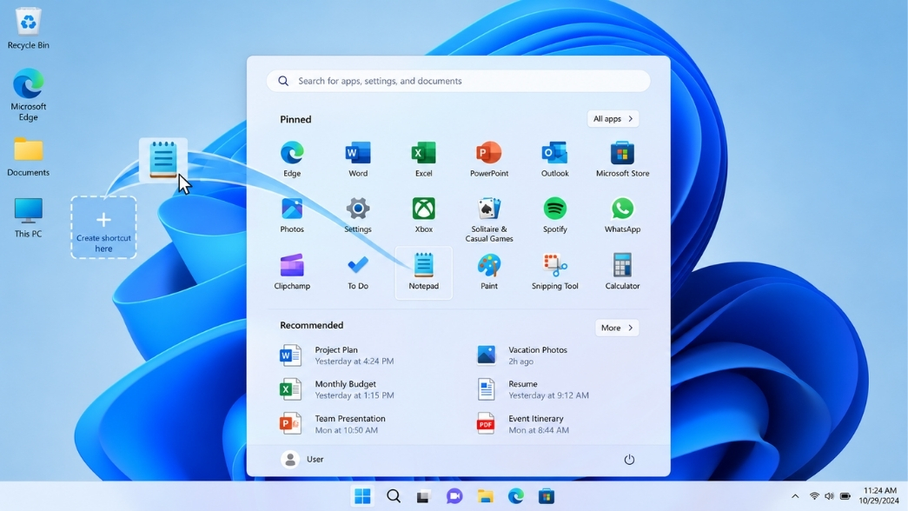
Task: Open the All apps list
Action: pyautogui.click(x=613, y=119)
